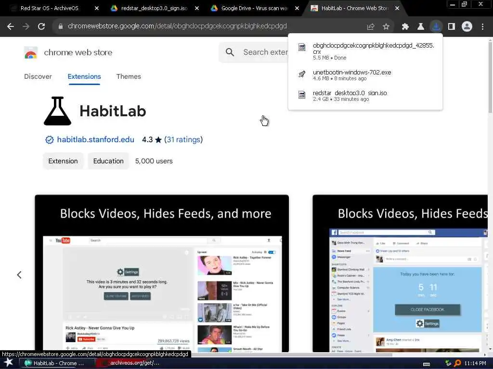
Task: Click the chrome web store title text
Action: [78, 52]
